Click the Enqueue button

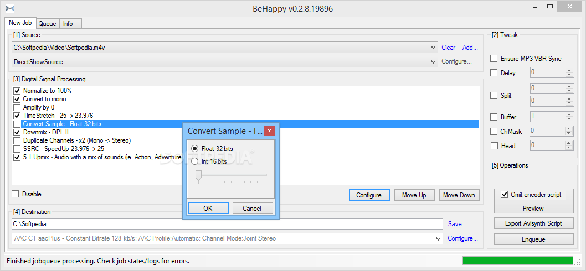(x=533, y=239)
